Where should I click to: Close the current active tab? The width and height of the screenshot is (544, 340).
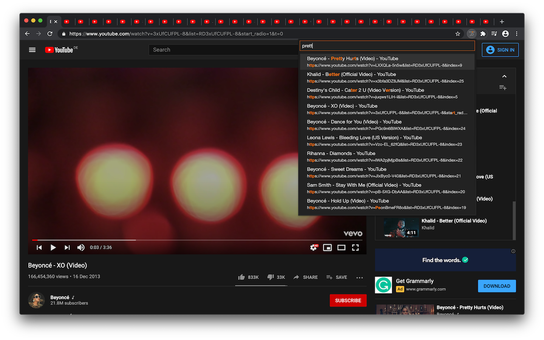click(x=56, y=22)
